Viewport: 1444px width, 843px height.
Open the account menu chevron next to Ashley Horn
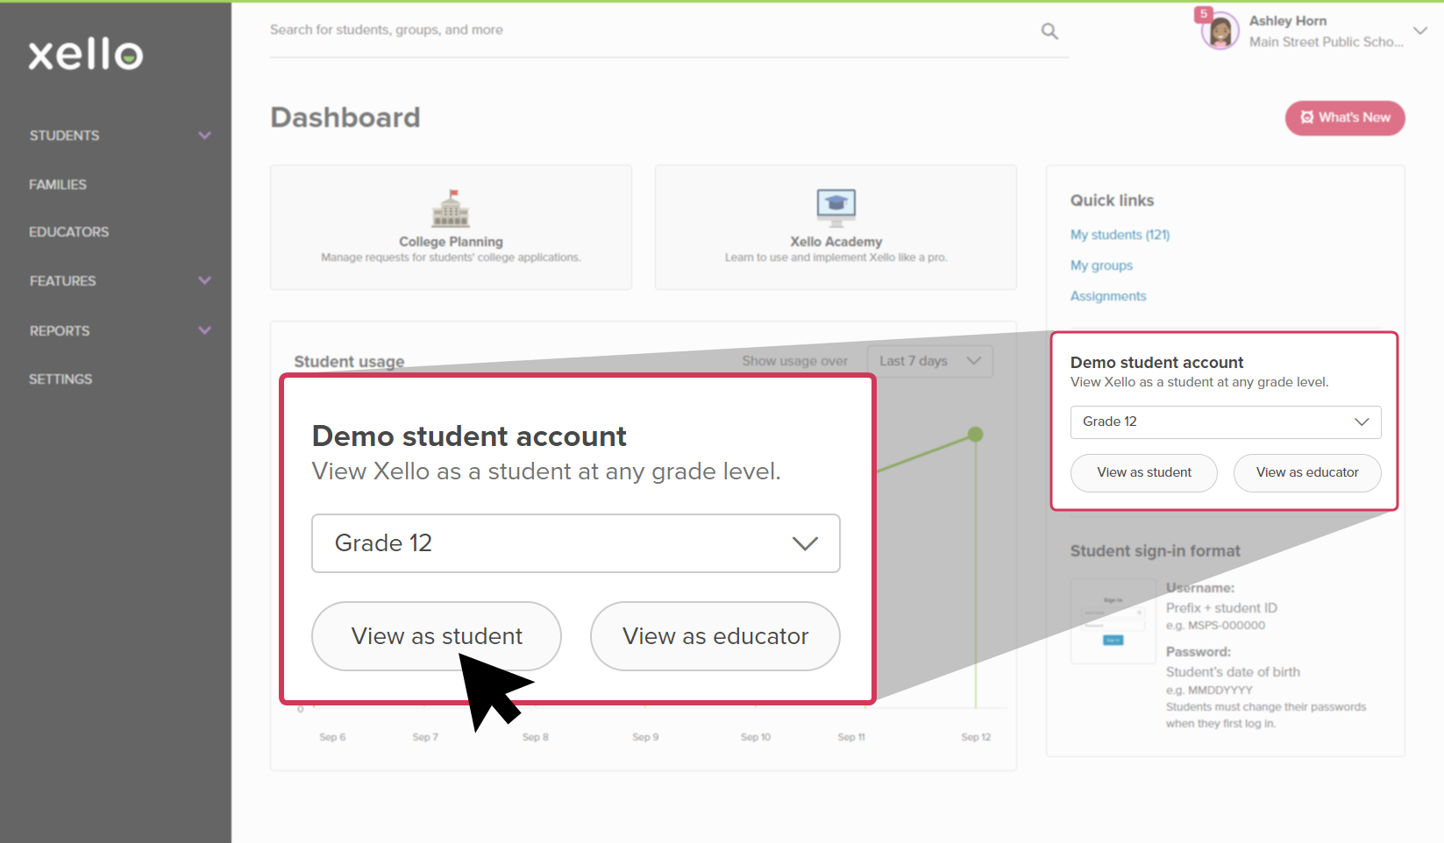[1421, 31]
